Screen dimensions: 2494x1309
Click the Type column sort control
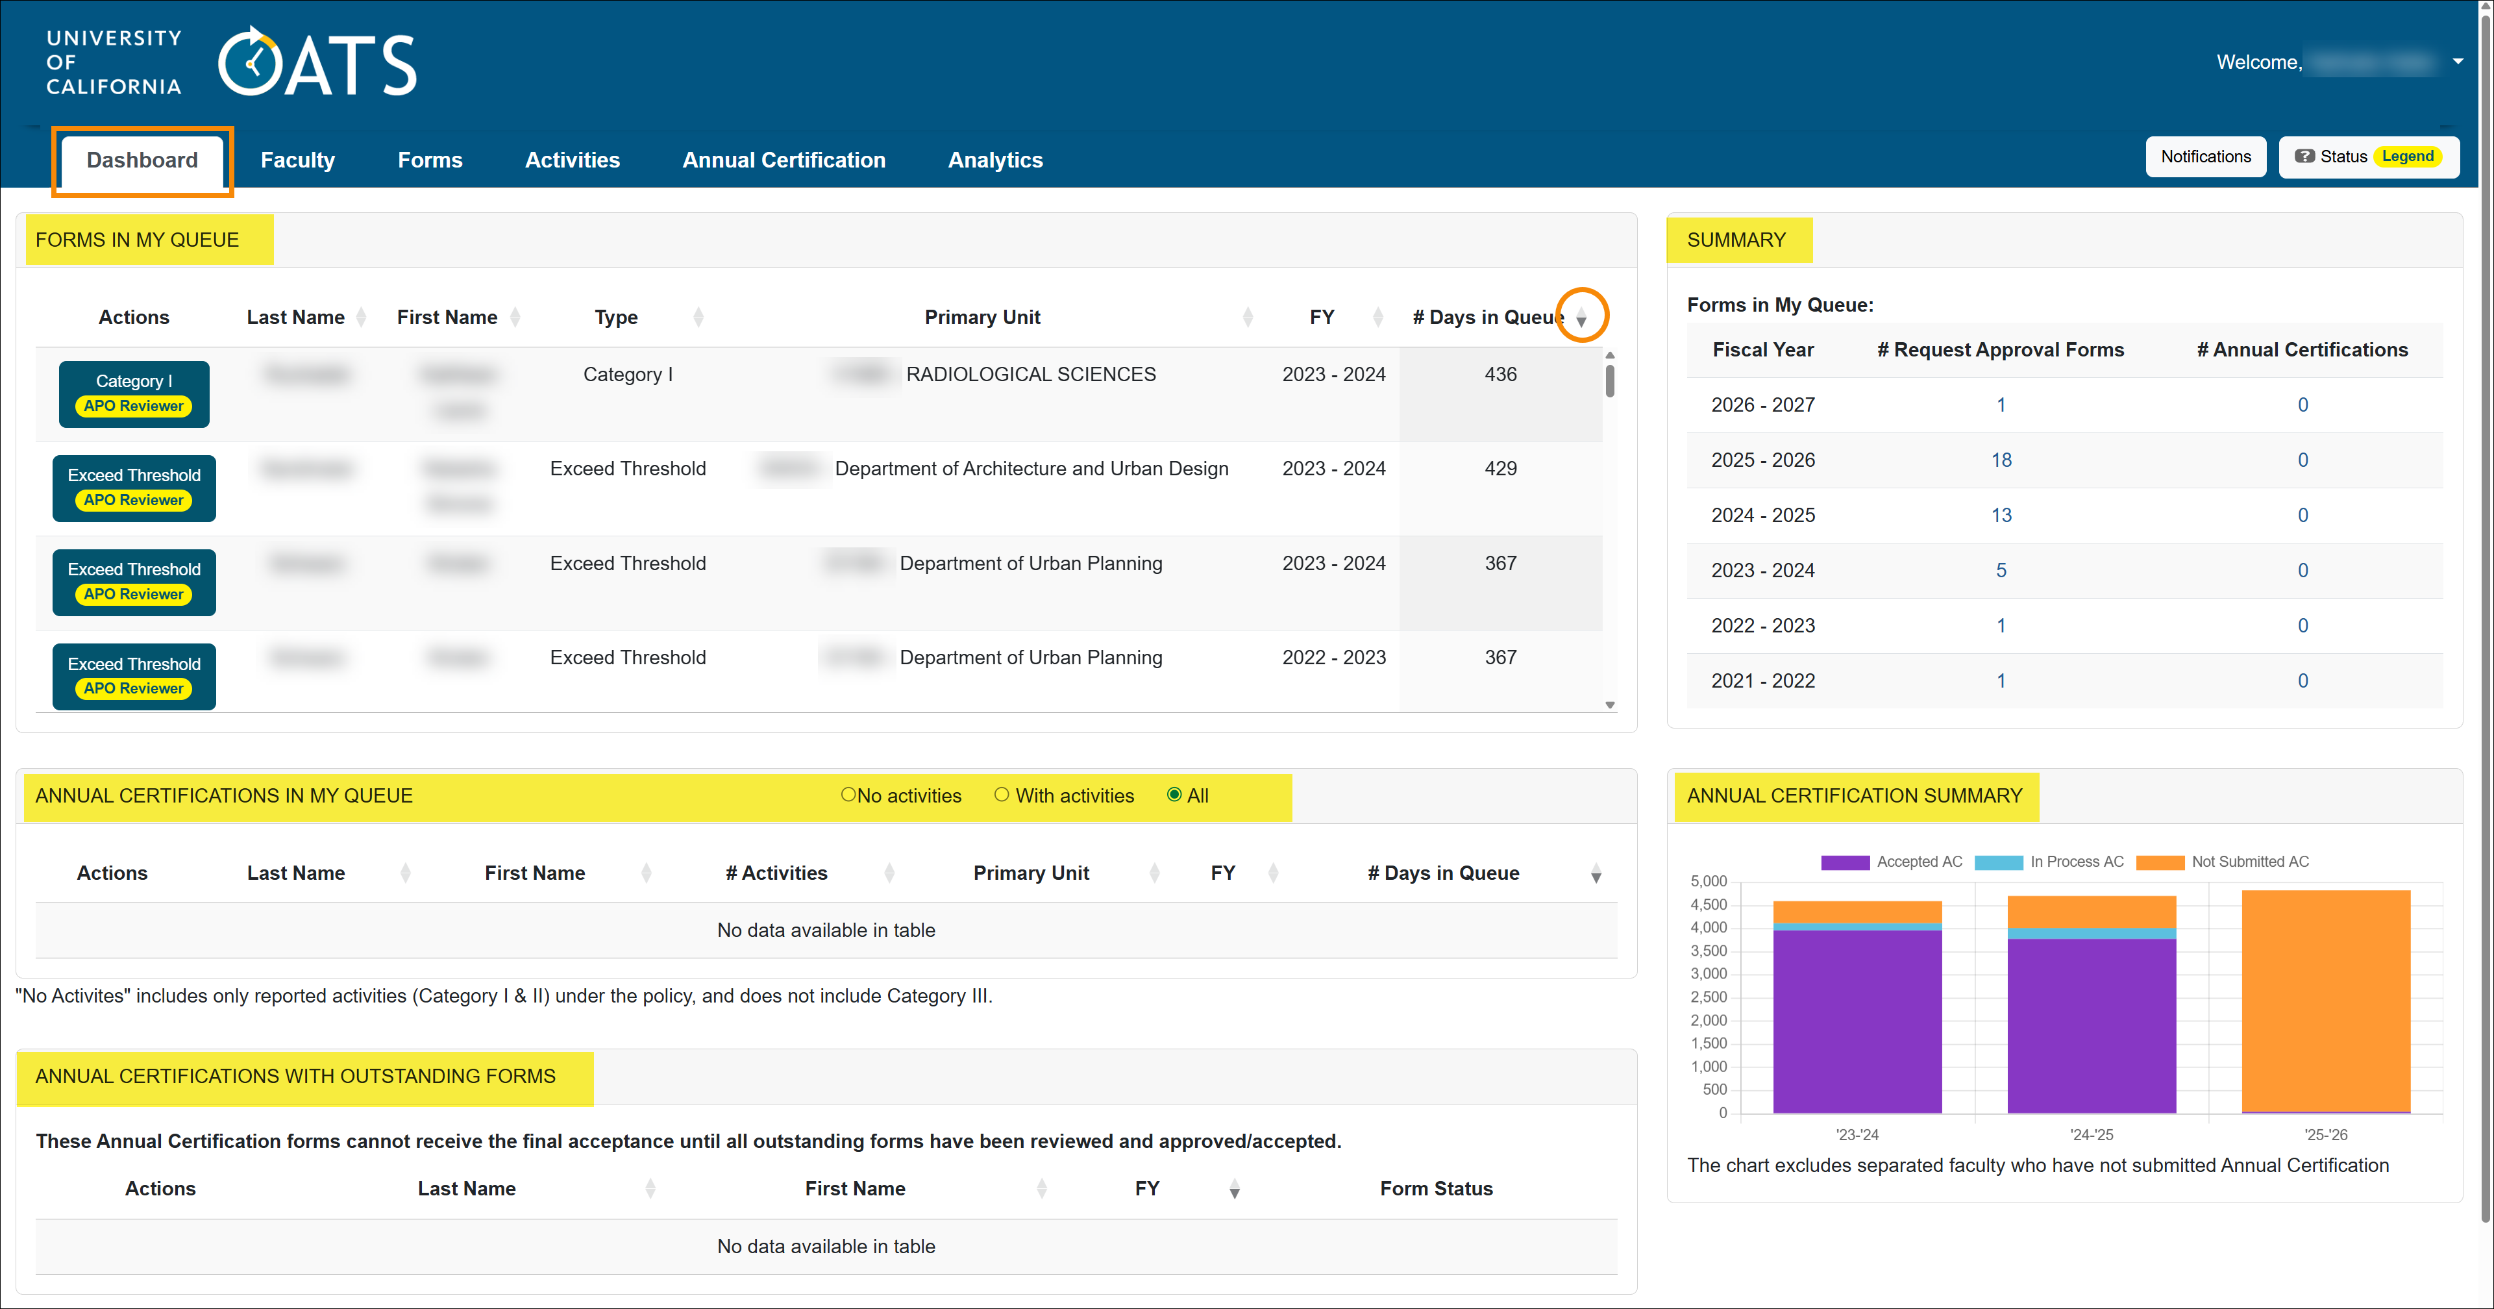pos(699,317)
